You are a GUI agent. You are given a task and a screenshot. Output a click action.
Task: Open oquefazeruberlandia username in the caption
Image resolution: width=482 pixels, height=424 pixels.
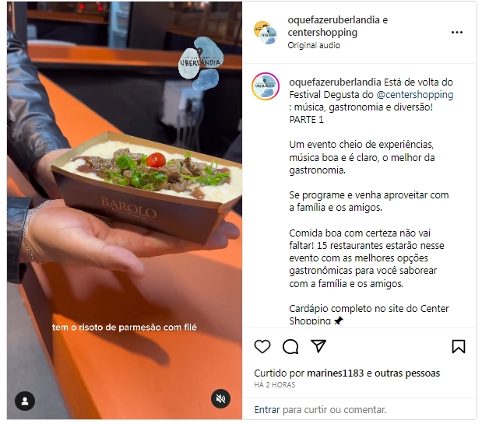click(335, 82)
